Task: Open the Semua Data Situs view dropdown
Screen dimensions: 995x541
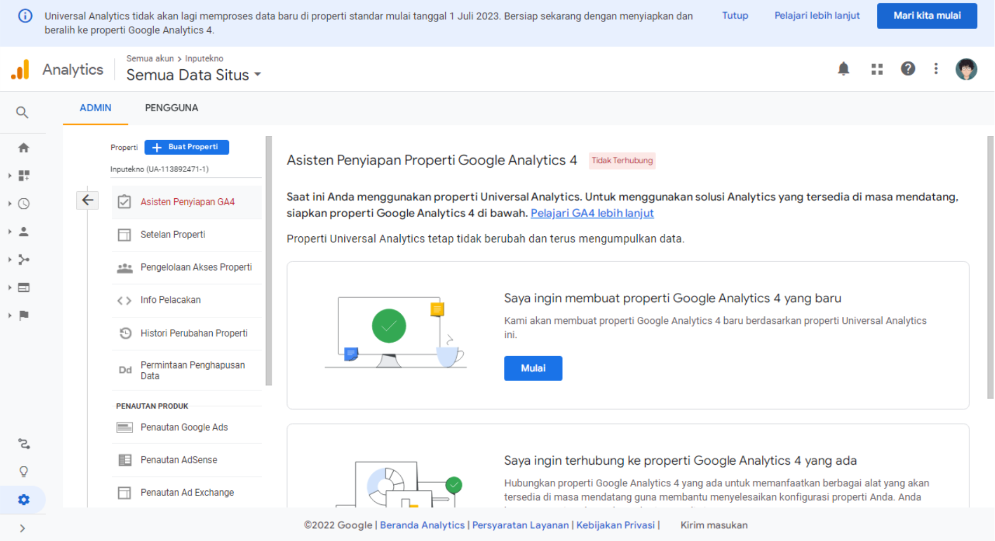Action: (193, 75)
